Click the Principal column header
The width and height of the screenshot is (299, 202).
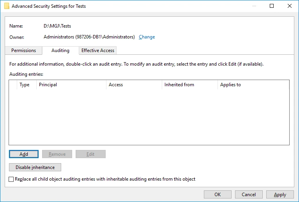[x=71, y=85]
